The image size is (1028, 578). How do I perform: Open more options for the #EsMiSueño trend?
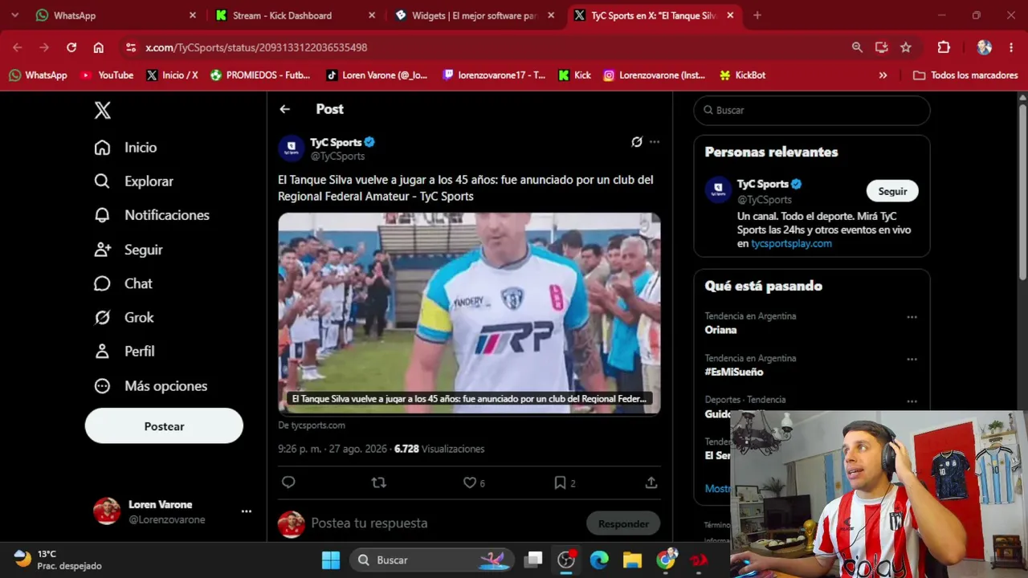[x=912, y=360]
